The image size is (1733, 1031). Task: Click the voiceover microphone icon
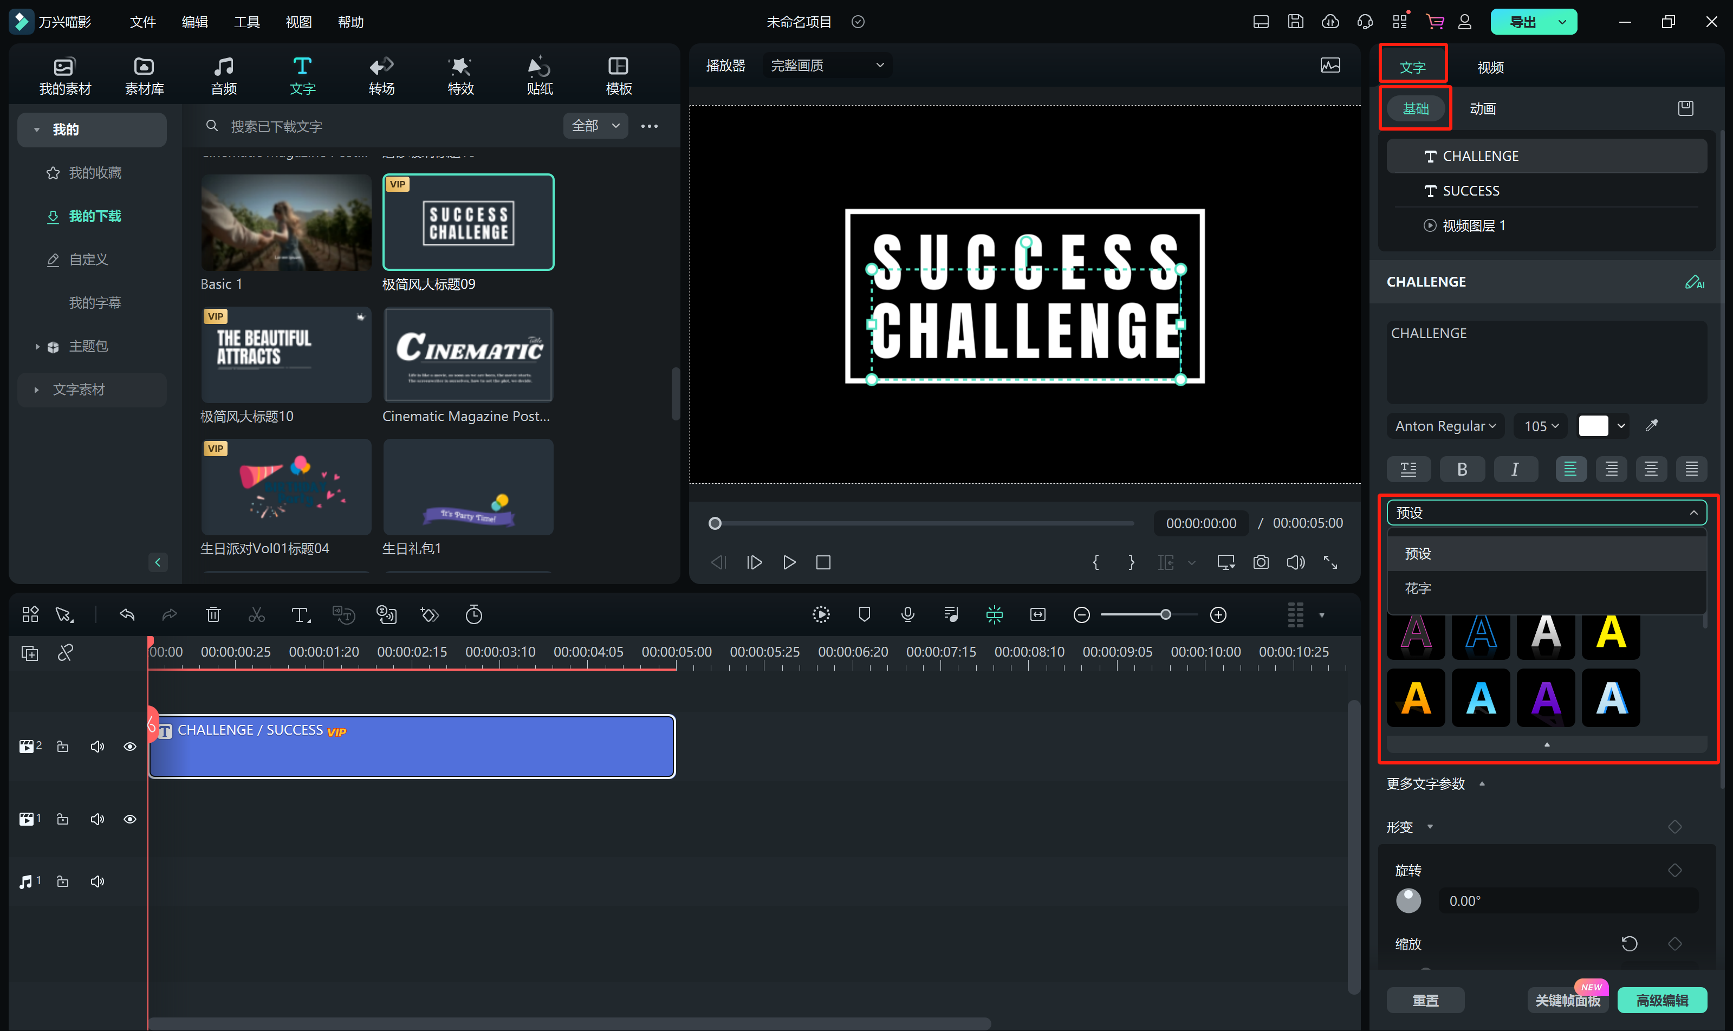click(x=907, y=615)
